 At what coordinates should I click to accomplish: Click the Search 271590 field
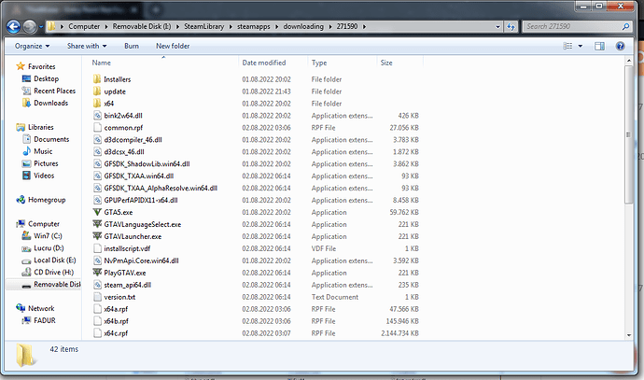pyautogui.click(x=572, y=27)
